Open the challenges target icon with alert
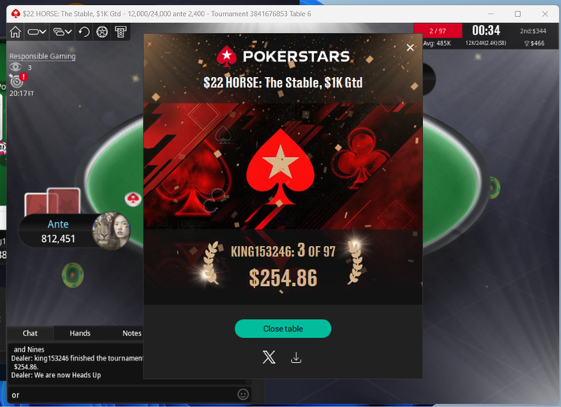 click(x=17, y=81)
